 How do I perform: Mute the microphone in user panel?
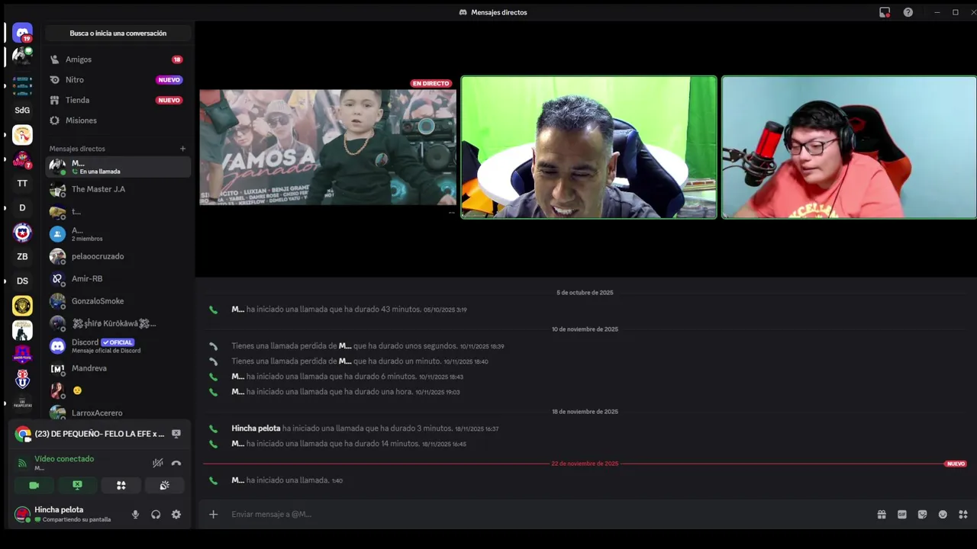tap(135, 515)
